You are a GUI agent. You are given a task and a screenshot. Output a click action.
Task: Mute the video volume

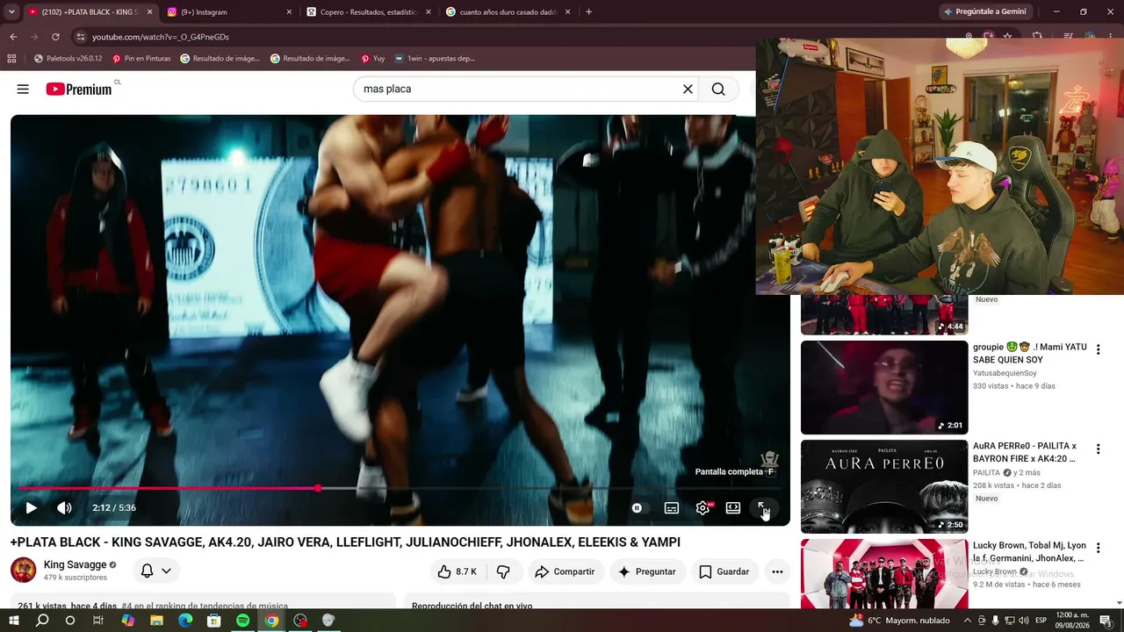click(64, 507)
